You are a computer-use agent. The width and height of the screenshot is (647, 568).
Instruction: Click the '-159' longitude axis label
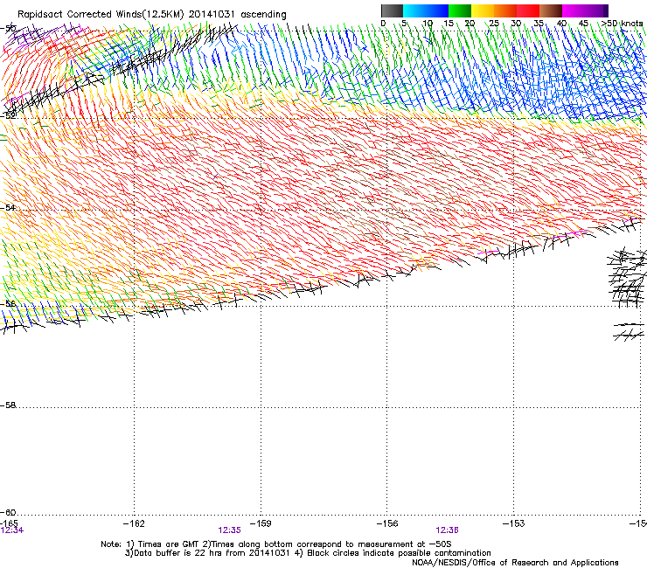tap(261, 523)
